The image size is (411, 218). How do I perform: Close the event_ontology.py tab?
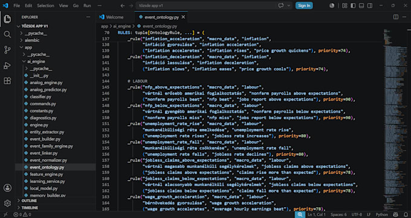(x=183, y=17)
